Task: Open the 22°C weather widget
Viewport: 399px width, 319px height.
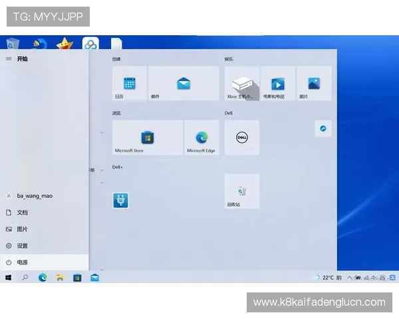Action: (x=327, y=278)
